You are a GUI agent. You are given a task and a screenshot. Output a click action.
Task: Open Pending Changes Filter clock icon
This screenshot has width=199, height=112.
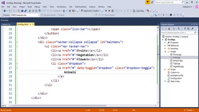click(174, 29)
